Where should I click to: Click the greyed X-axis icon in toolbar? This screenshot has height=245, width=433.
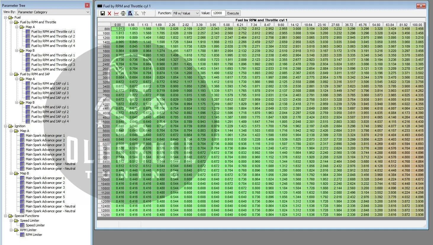tap(136, 13)
